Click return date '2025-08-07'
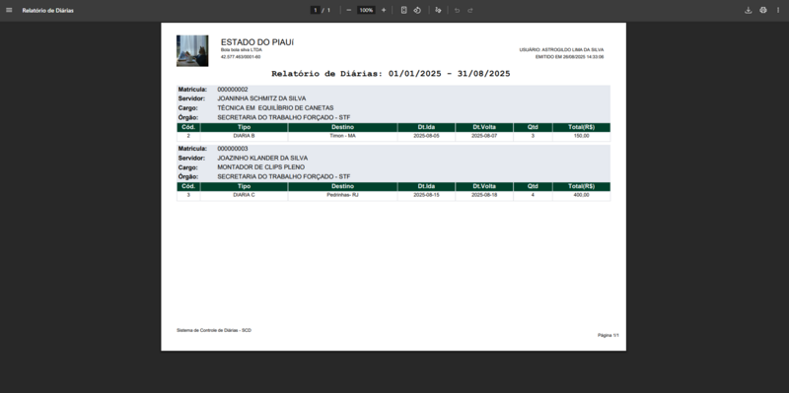 click(x=484, y=136)
